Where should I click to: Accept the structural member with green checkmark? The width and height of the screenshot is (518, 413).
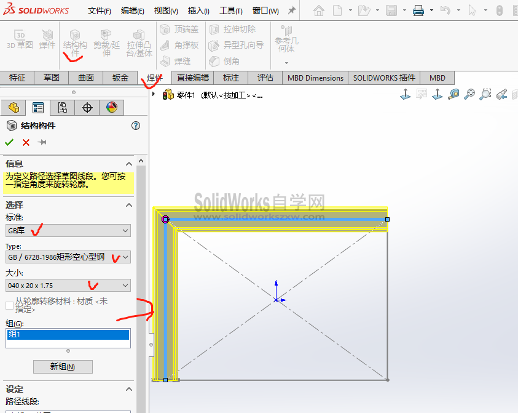pyautogui.click(x=9, y=141)
